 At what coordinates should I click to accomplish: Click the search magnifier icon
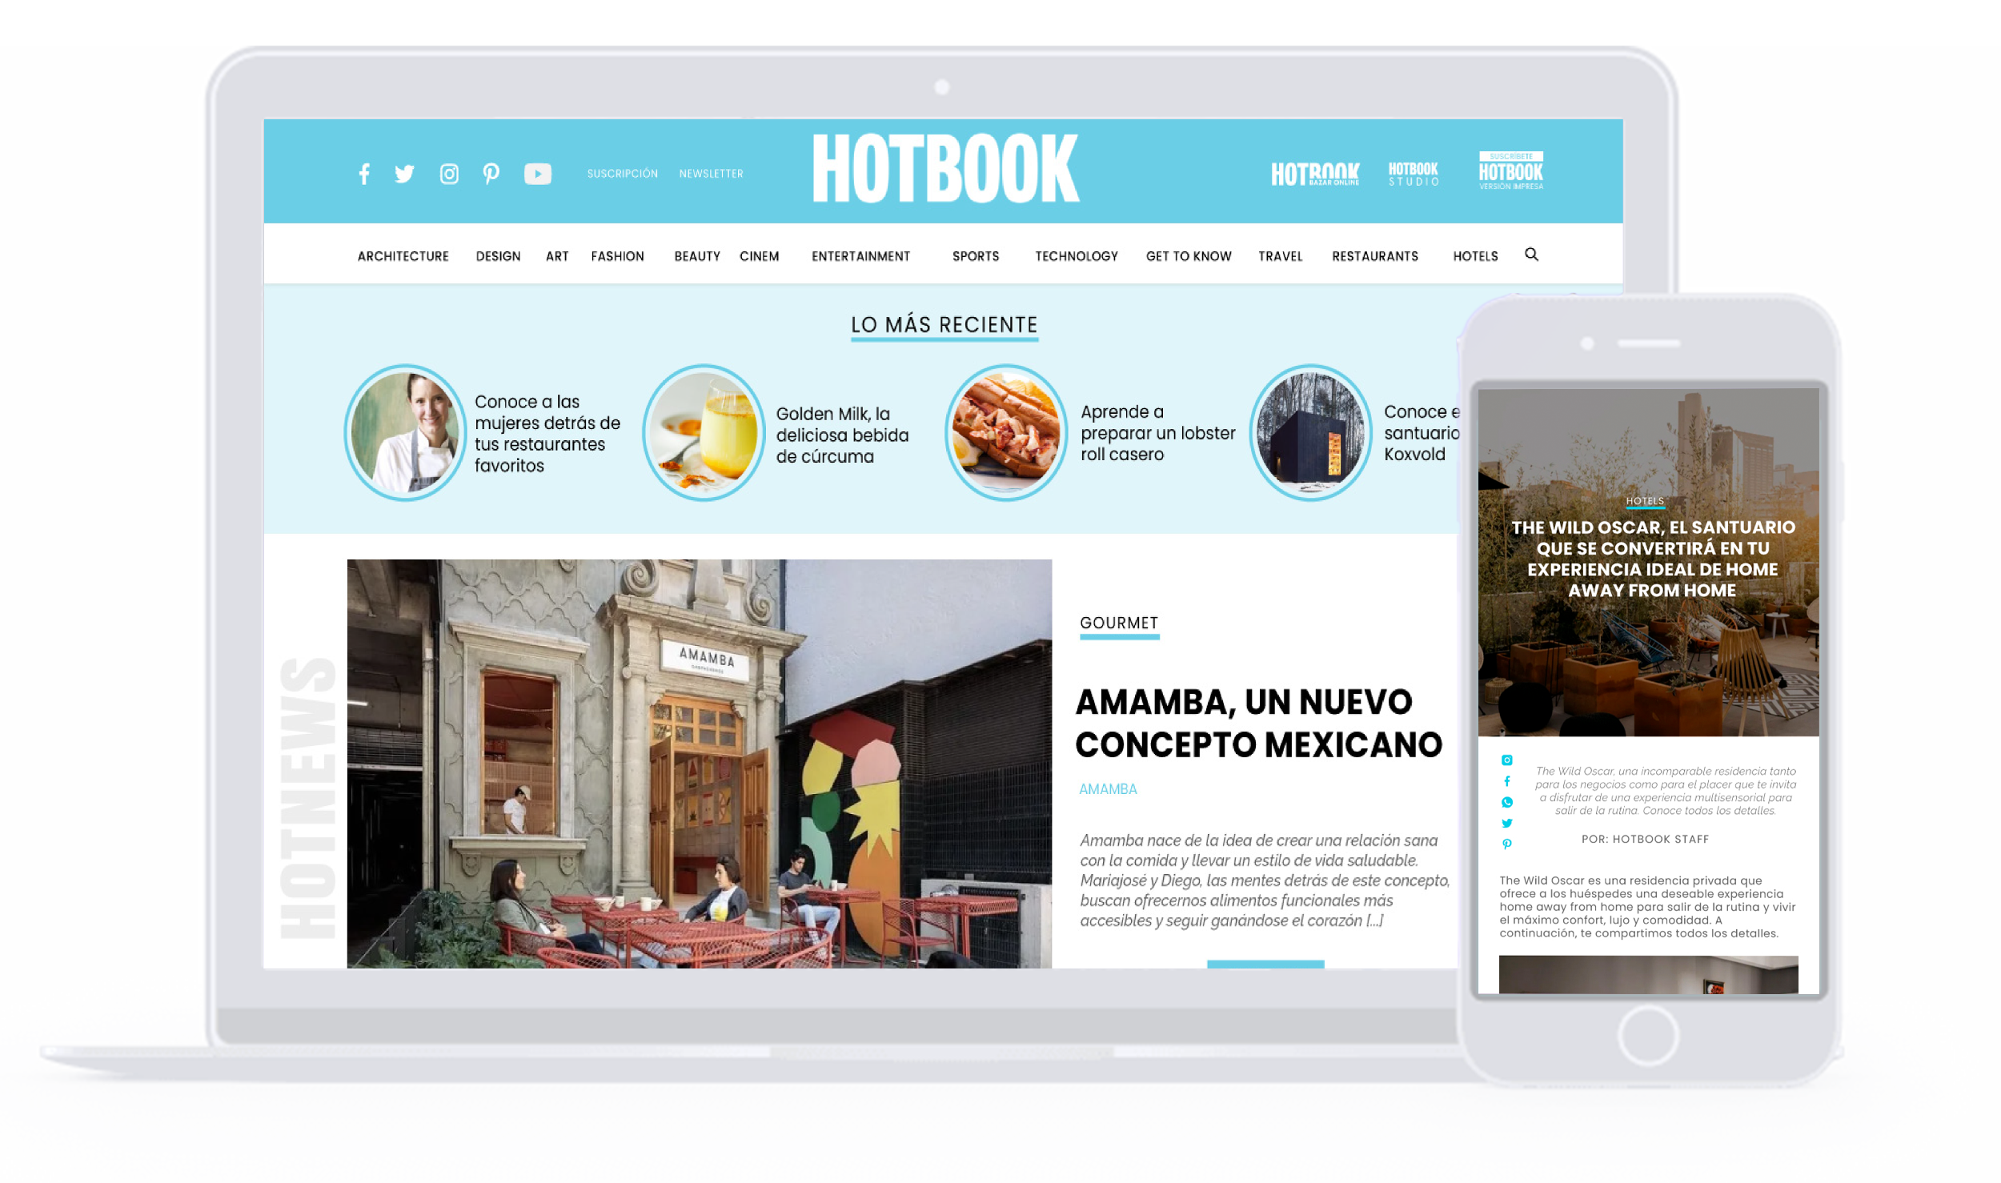(x=1531, y=255)
